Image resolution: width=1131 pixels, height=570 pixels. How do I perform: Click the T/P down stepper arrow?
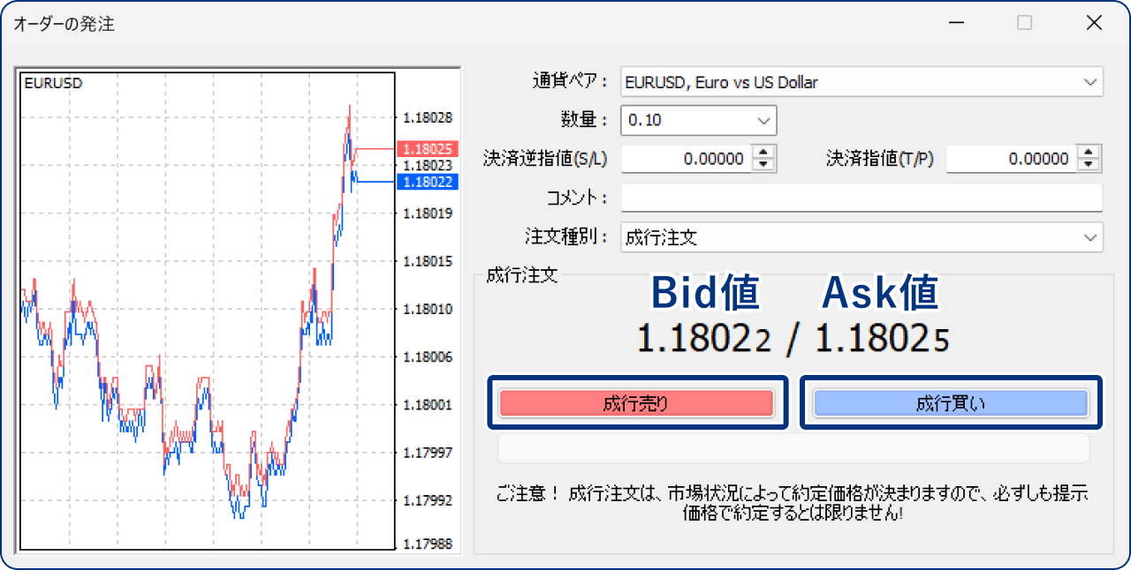(x=1087, y=163)
